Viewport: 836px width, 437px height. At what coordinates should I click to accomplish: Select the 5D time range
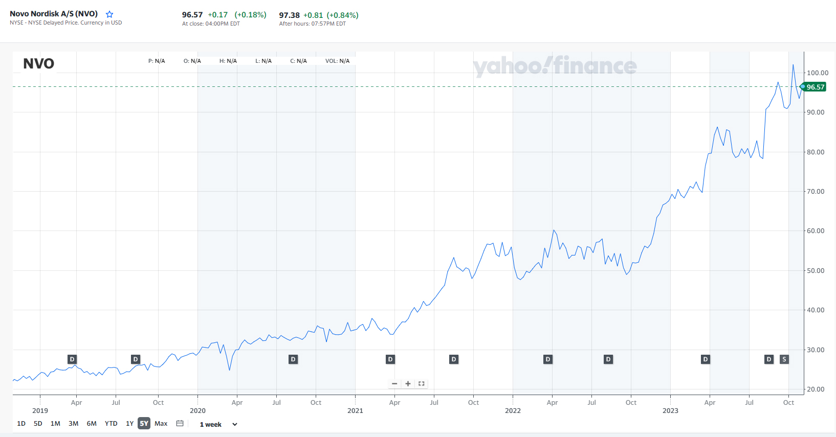click(38, 424)
